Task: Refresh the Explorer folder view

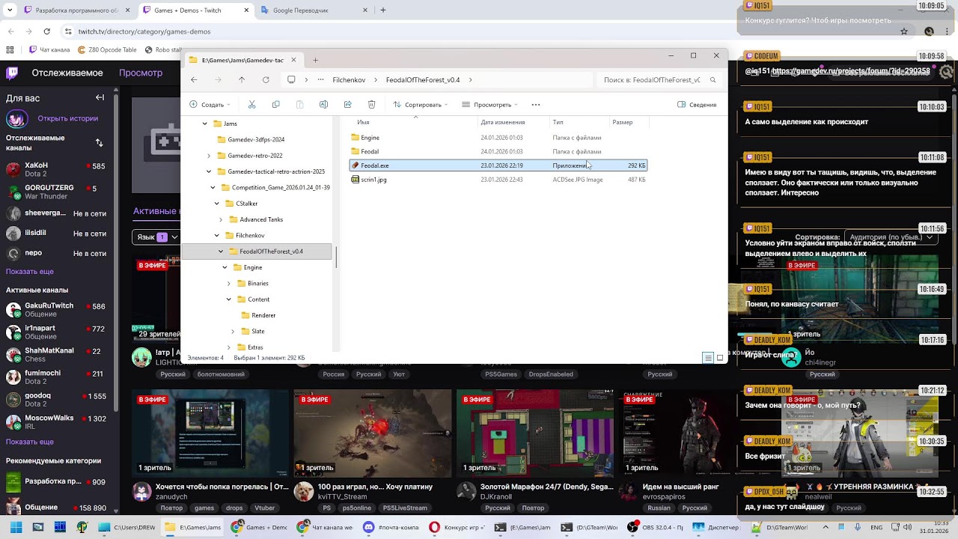Action: coord(266,79)
